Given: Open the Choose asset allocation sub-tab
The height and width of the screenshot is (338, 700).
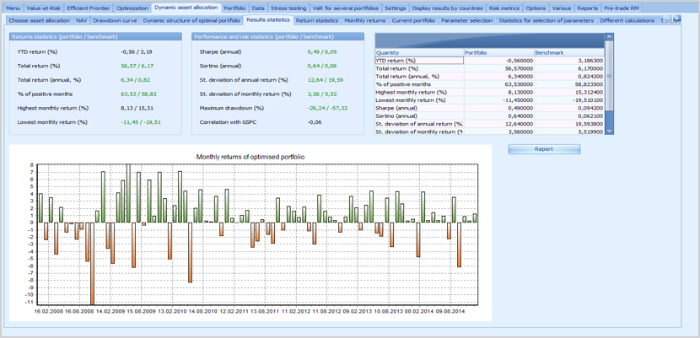Looking at the screenshot, I should click(40, 20).
